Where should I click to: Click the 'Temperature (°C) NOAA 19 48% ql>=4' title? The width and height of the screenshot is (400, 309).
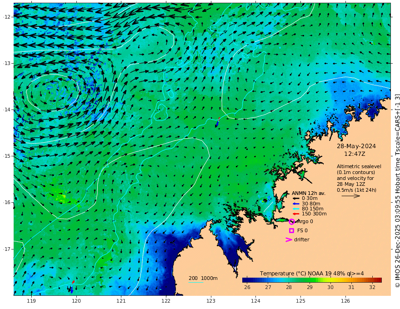(312, 274)
